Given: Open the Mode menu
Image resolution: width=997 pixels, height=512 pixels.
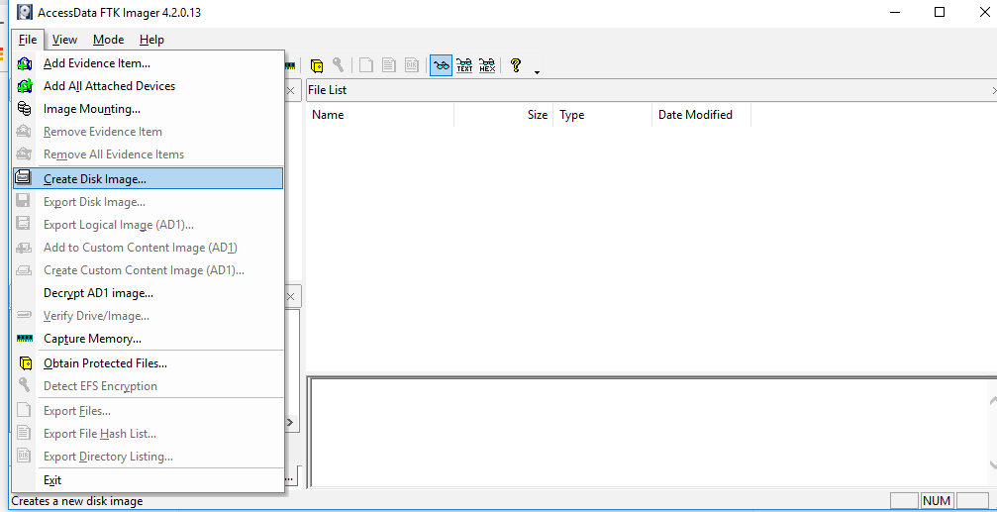Looking at the screenshot, I should click(108, 40).
